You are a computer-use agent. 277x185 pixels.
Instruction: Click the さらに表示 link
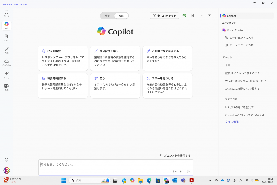232,122
